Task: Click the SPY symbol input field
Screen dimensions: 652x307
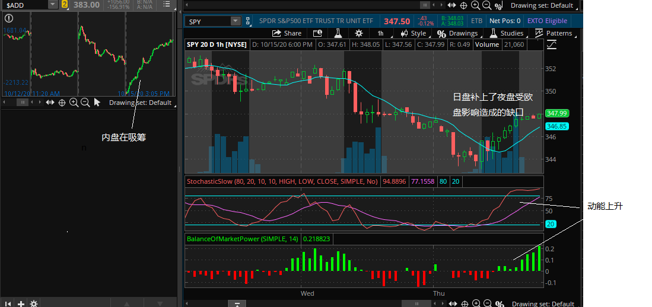Action: pyautogui.click(x=208, y=21)
